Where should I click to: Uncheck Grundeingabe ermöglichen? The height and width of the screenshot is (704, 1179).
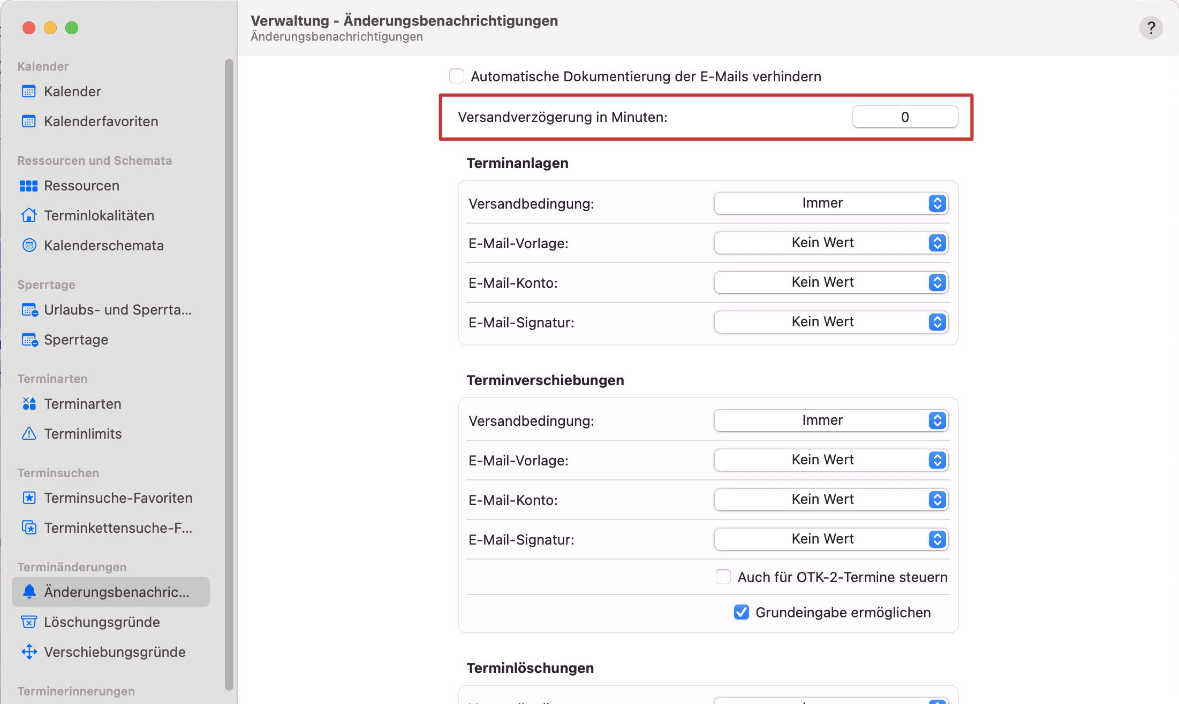(x=742, y=612)
